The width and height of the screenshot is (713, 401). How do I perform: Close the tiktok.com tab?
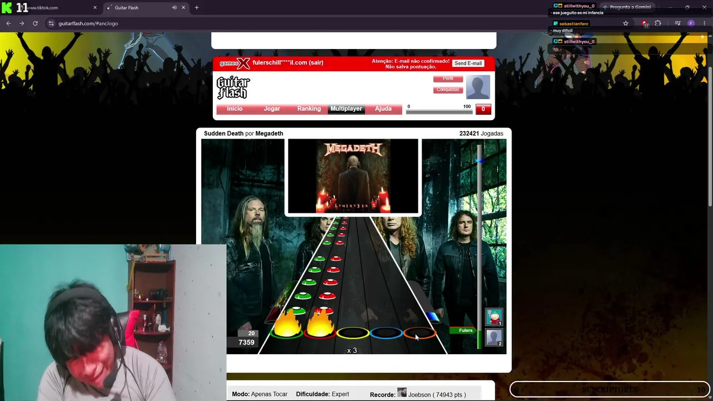95,8
